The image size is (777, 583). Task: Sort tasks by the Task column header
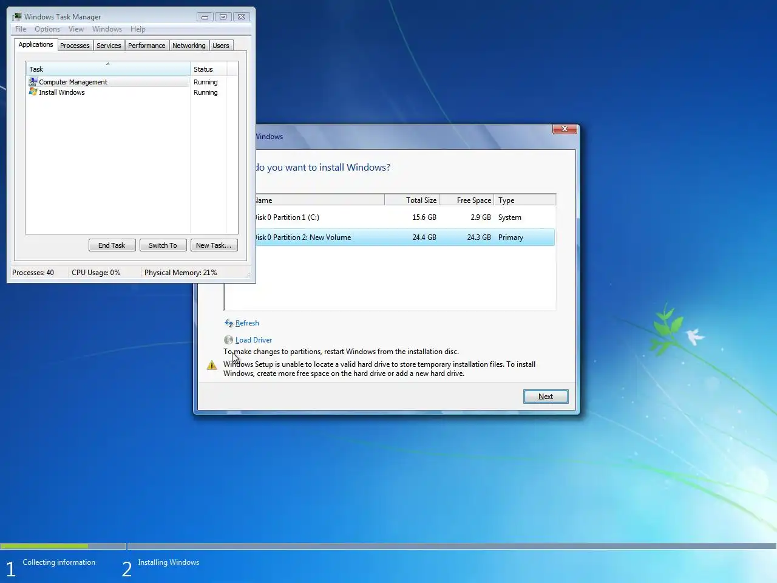[108, 69]
